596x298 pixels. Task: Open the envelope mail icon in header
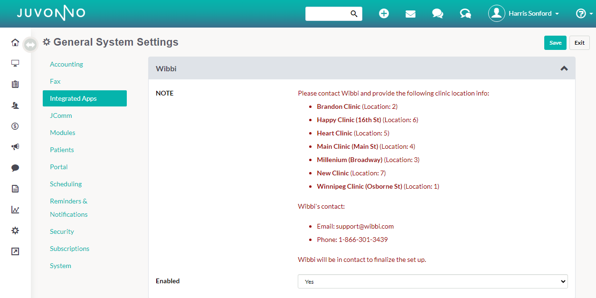(x=410, y=14)
